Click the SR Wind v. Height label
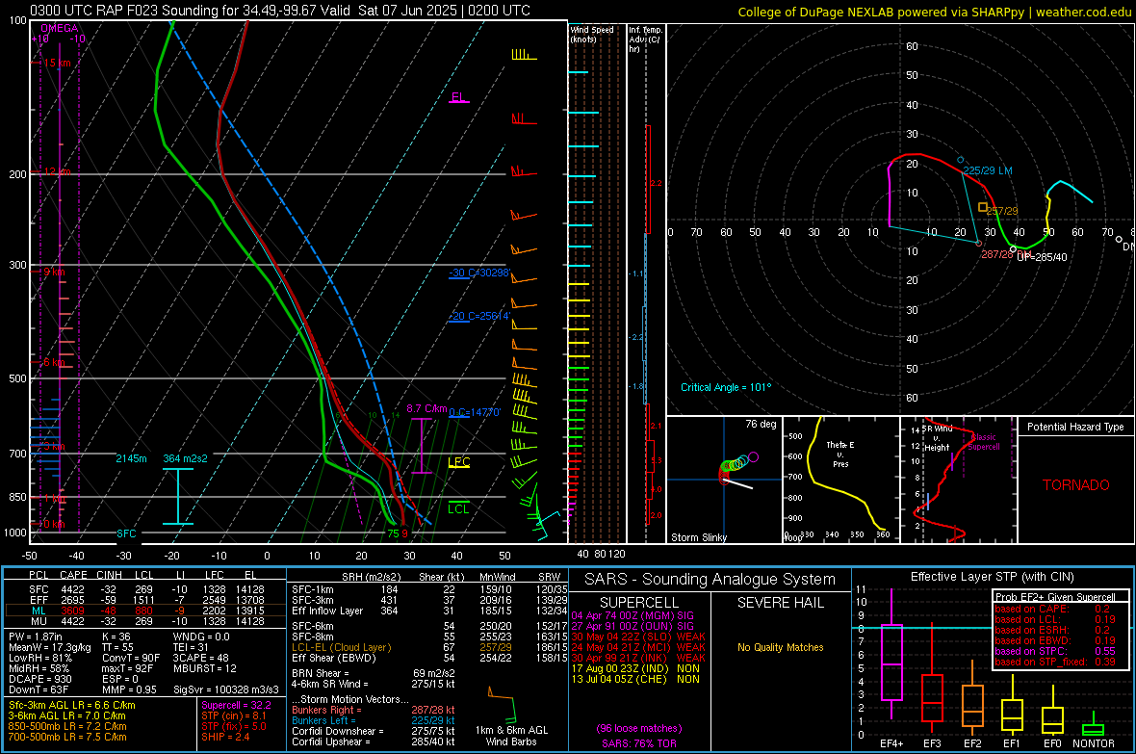Image resolution: width=1136 pixels, height=754 pixels. (x=937, y=438)
